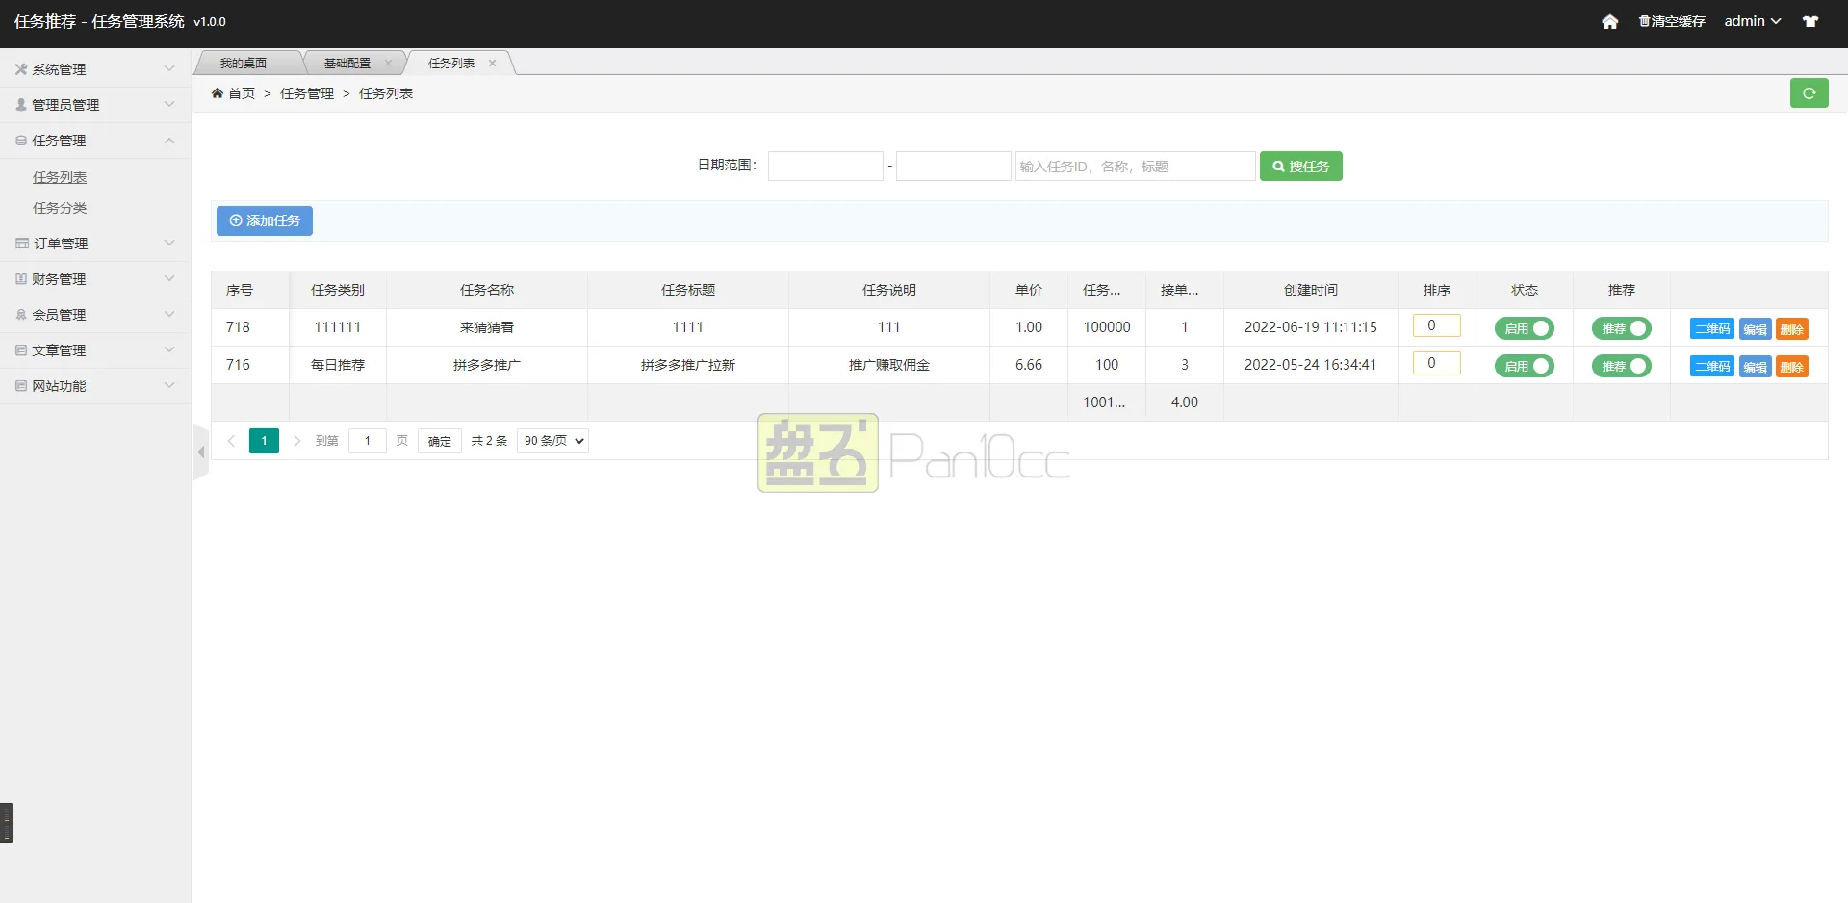This screenshot has width=1848, height=903.
Task: Turn off 推荐 toggle for task 716
Action: click(x=1620, y=366)
